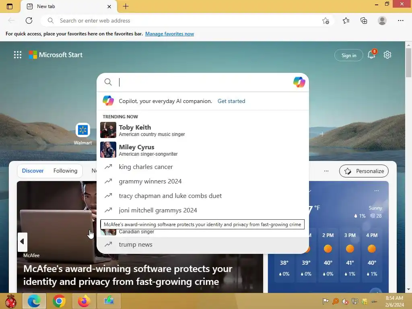Open the browser profile avatar

click(x=382, y=21)
